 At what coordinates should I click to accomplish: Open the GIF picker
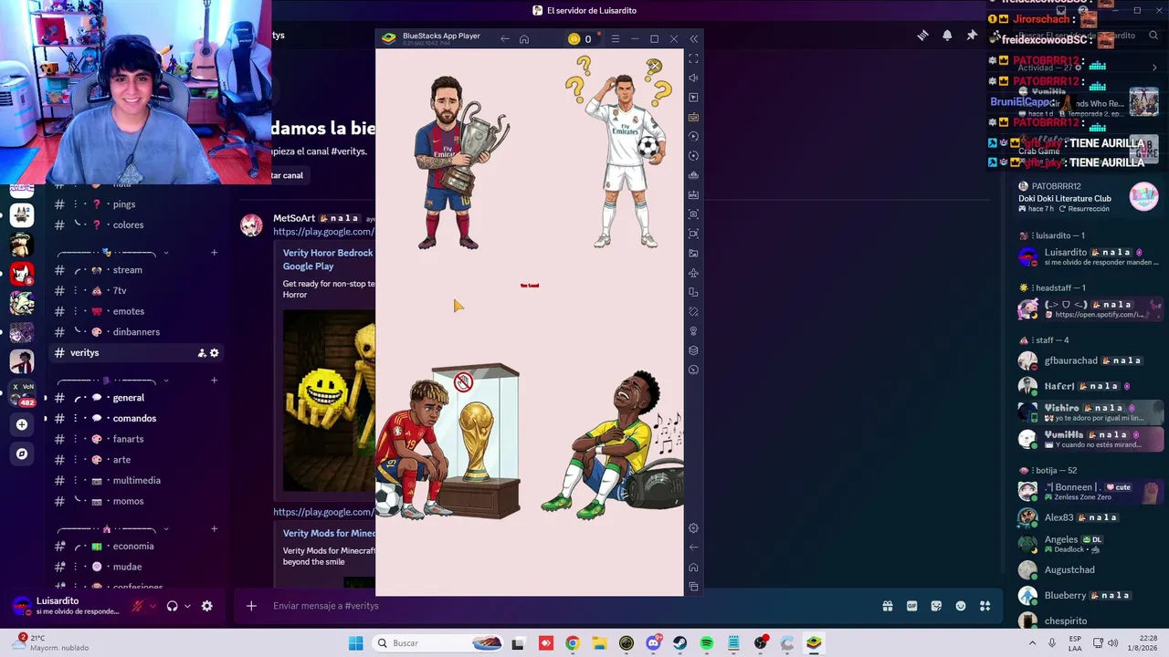pyautogui.click(x=911, y=606)
